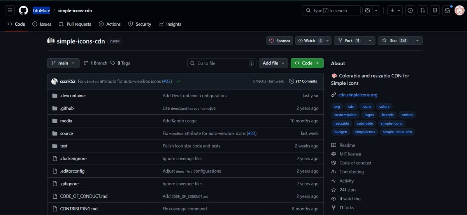Open the cscnk52 username link
This screenshot has height=215, width=467.
(68, 81)
